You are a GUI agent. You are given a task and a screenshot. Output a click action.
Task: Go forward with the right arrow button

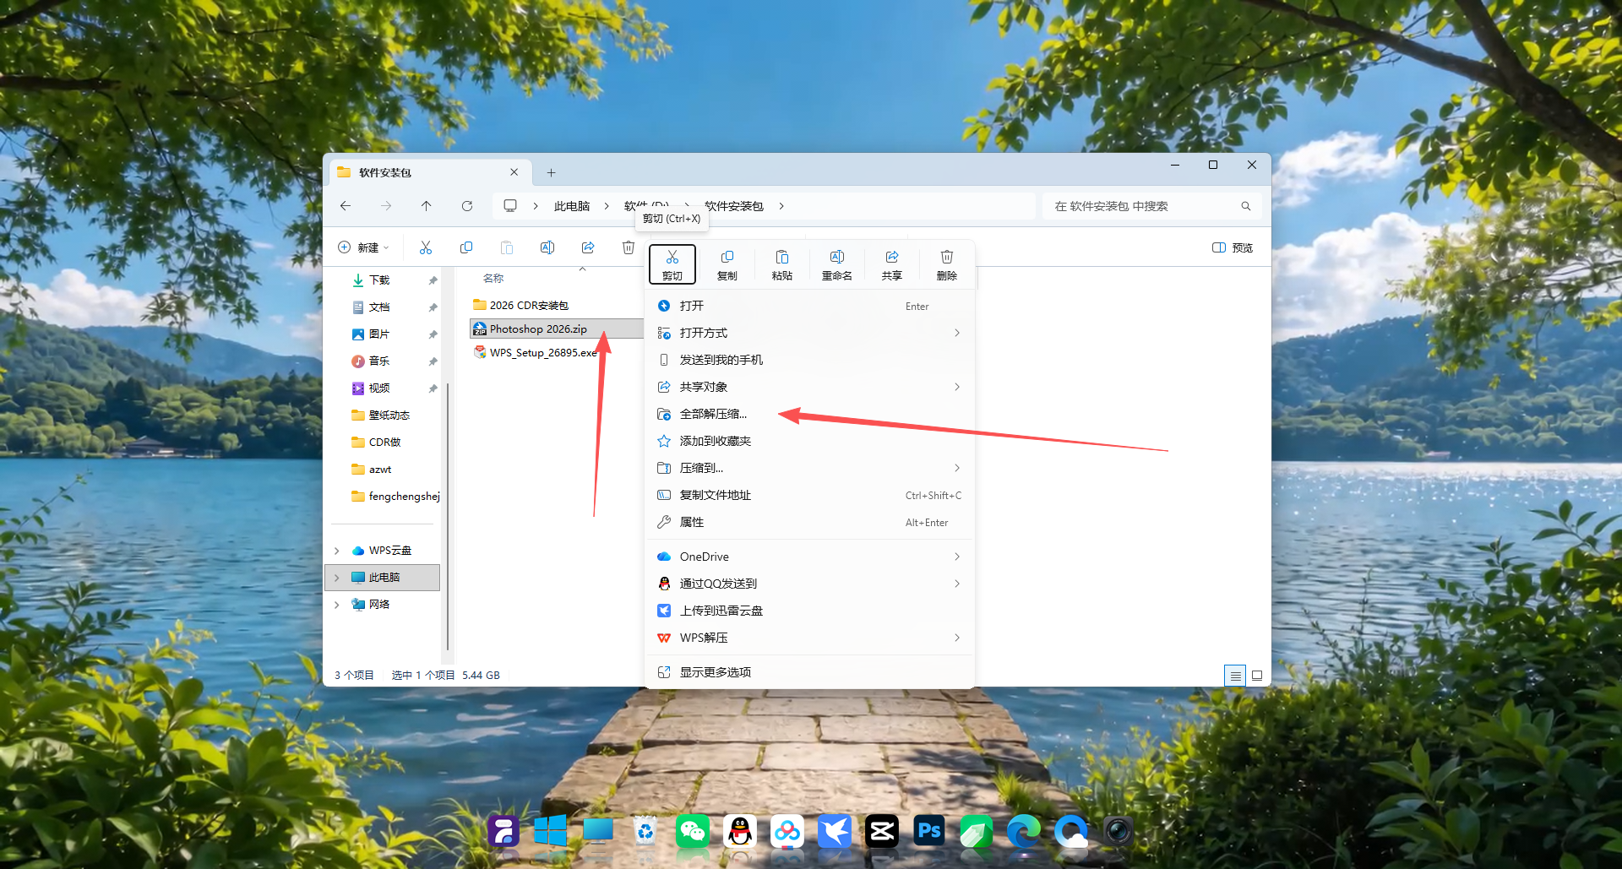pos(386,206)
